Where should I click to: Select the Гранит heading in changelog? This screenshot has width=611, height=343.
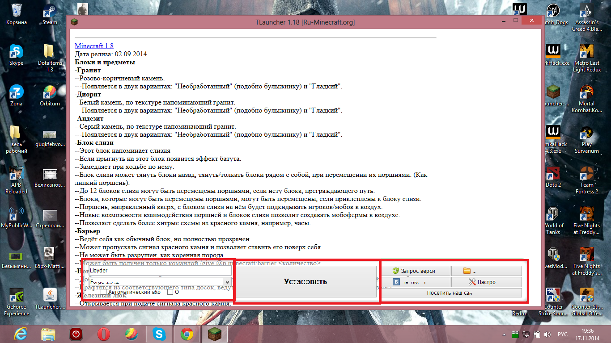point(89,70)
